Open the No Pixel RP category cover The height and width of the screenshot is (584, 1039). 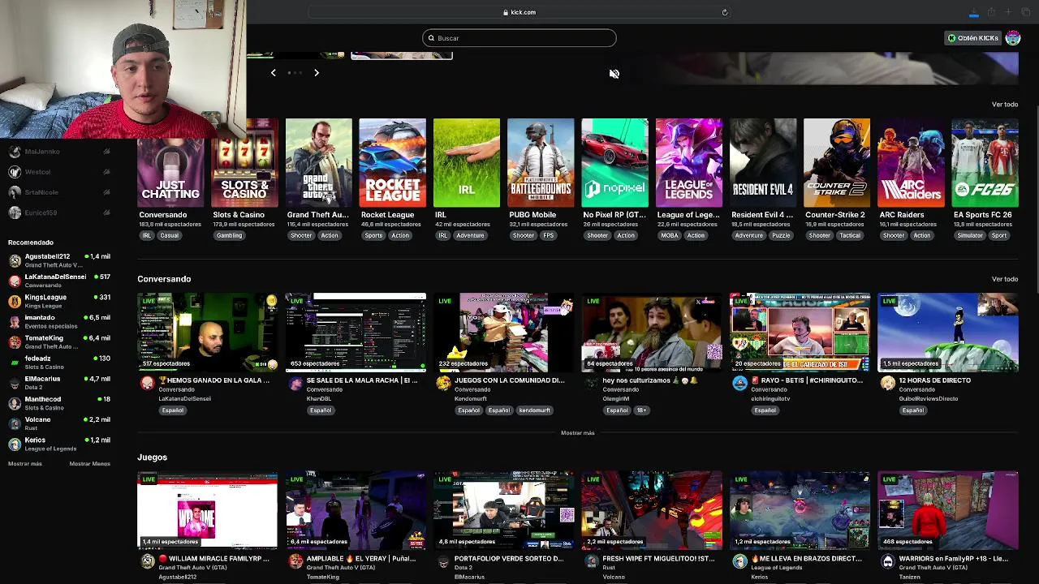click(614, 163)
